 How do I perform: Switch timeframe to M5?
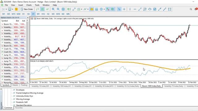[x=8, y=14]
